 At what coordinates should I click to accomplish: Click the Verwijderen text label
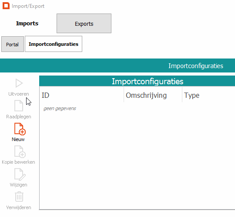19,207
